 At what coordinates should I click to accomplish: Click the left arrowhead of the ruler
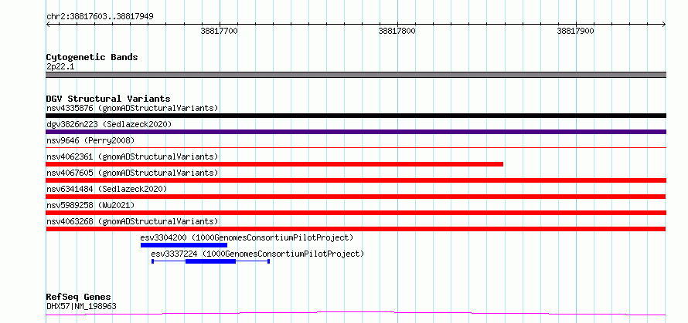coord(48,25)
